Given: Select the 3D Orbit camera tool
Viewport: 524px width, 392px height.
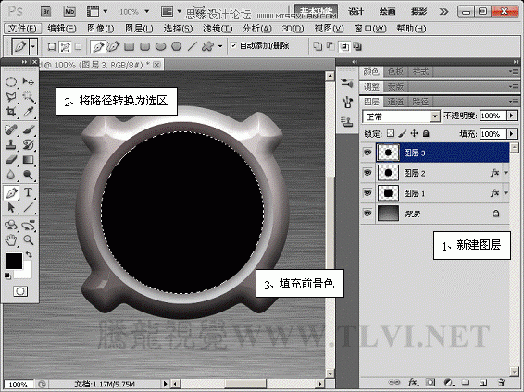Looking at the screenshot, I should point(28,226).
